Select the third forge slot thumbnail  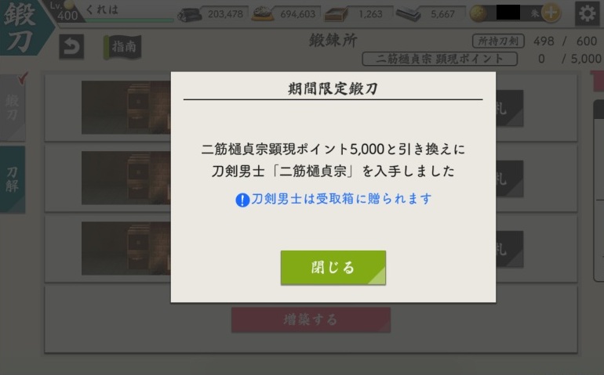pos(126,248)
